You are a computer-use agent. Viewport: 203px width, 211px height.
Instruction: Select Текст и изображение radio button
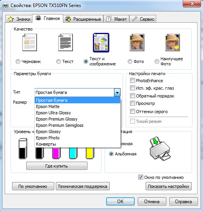pyautogui.click(x=86, y=61)
